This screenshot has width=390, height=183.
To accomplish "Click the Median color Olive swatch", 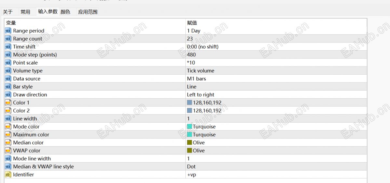I will pos(190,142).
